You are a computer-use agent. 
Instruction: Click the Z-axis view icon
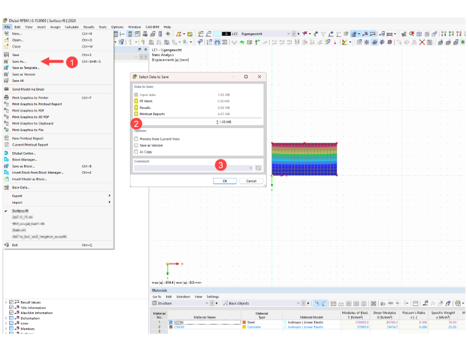click(459, 34)
